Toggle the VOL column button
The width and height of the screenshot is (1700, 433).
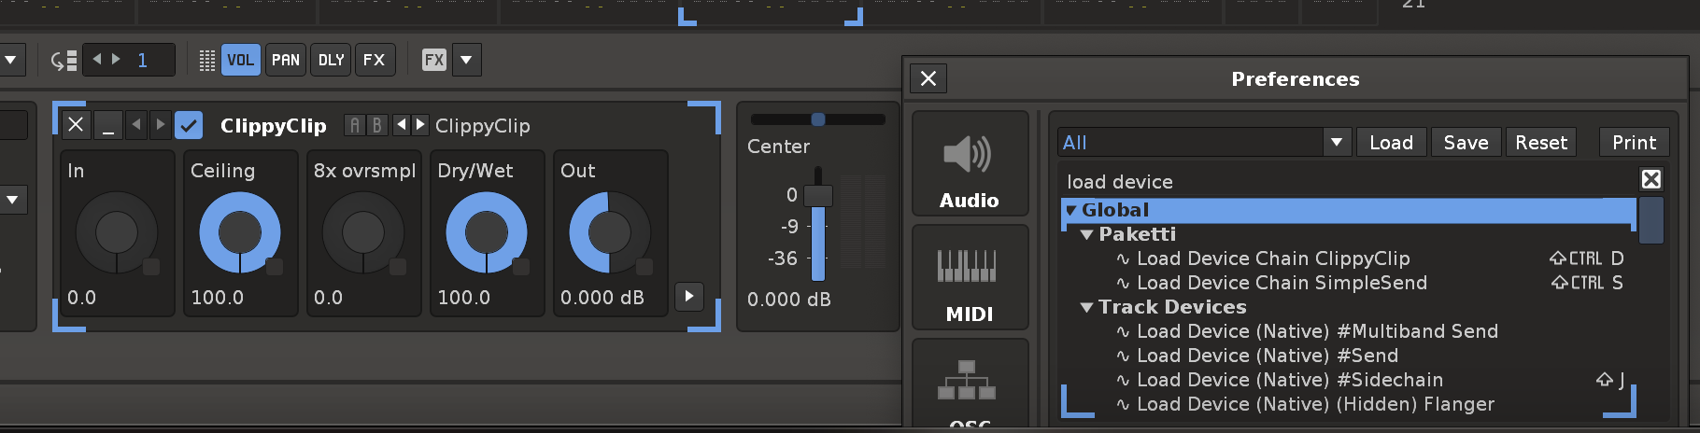(x=240, y=60)
